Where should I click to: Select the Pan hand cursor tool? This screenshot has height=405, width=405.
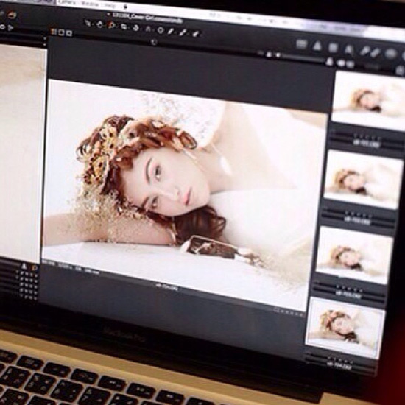point(99,24)
